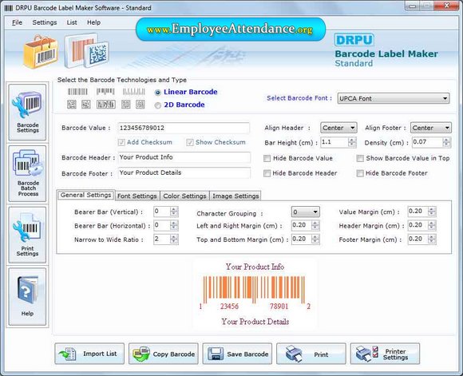463x376 pixels.
Task: Open Barcode Settings sidebar icon
Action: tap(27, 112)
